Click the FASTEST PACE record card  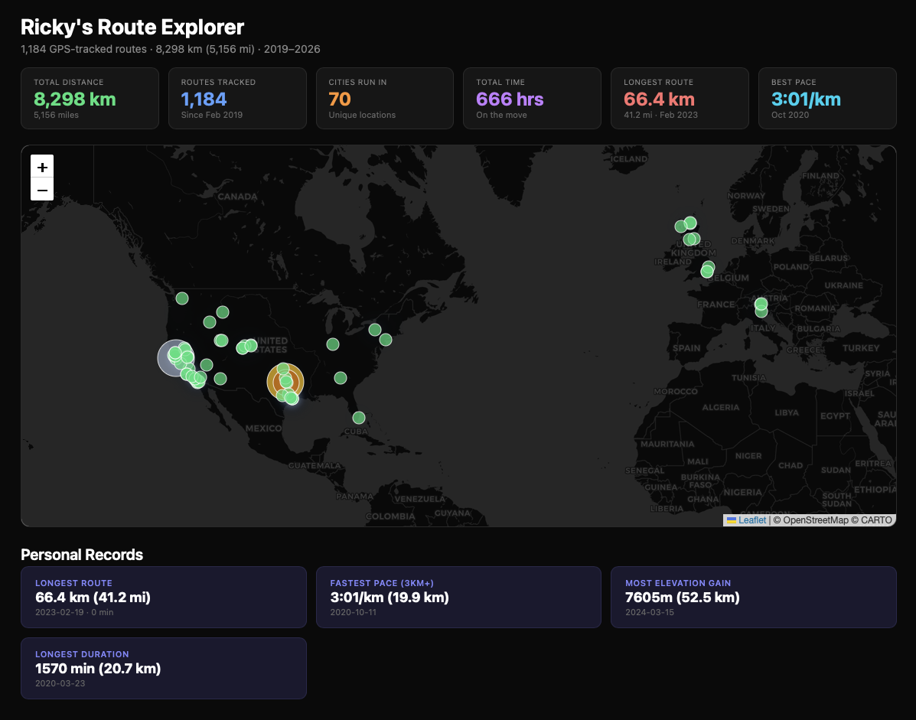pos(458,597)
